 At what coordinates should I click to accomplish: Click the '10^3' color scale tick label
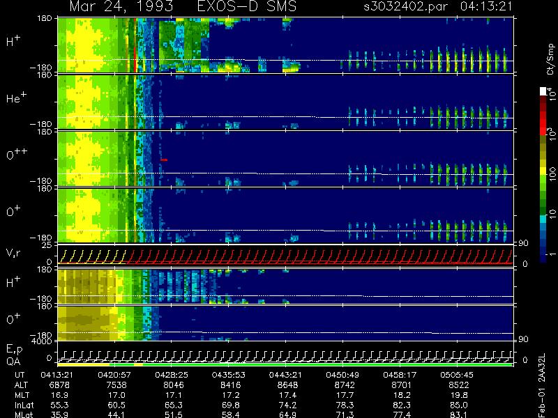point(550,134)
